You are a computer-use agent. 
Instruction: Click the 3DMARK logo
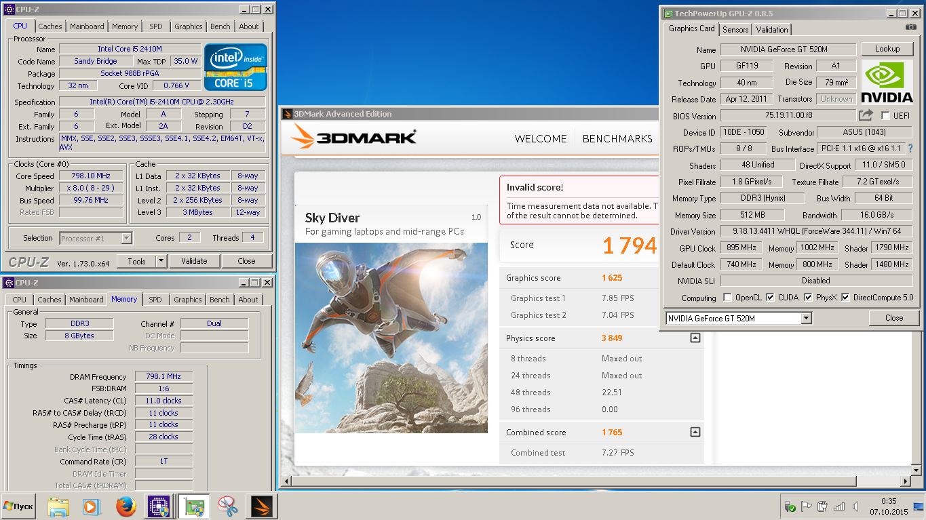tap(353, 138)
